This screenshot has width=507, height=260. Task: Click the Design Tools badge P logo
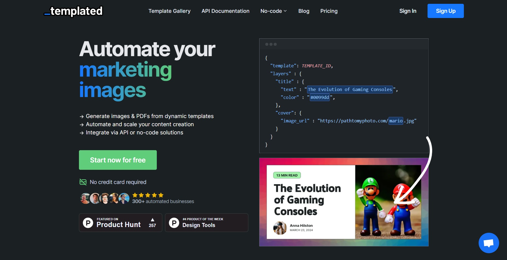(174, 223)
